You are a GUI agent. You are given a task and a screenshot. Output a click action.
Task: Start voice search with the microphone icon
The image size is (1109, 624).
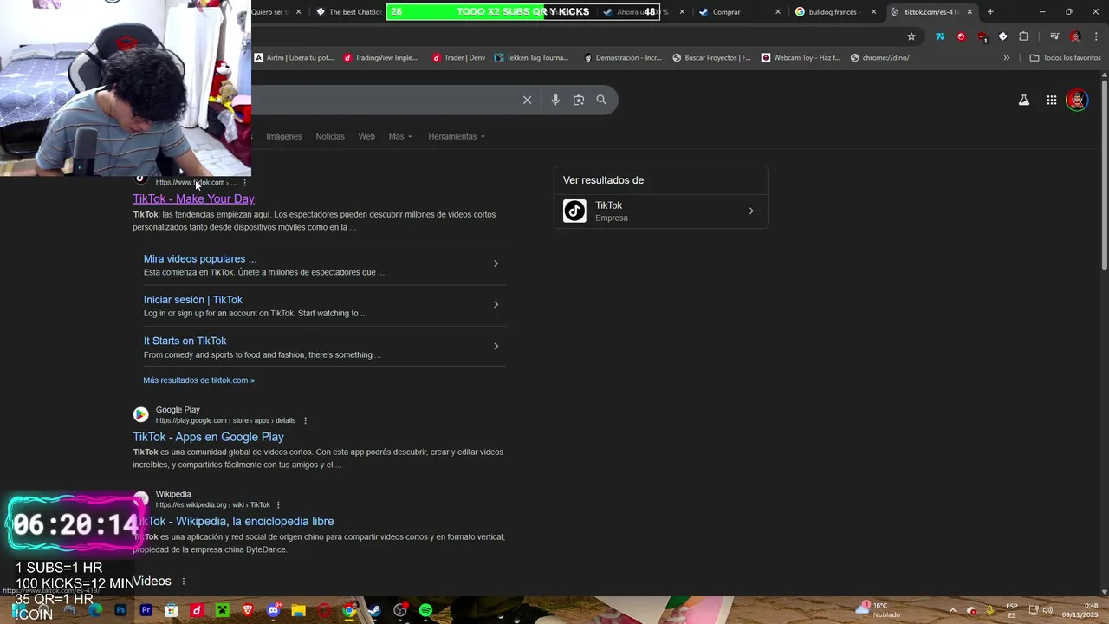555,100
